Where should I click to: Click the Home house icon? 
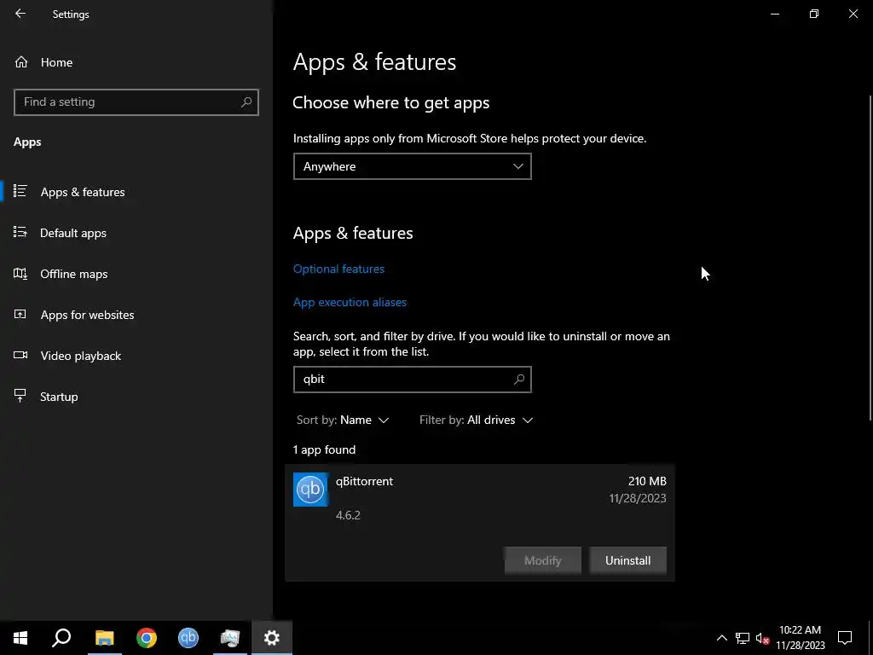click(x=21, y=62)
